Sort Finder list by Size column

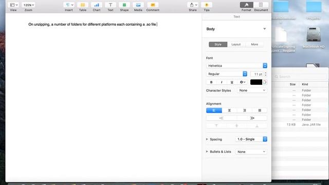(293, 84)
